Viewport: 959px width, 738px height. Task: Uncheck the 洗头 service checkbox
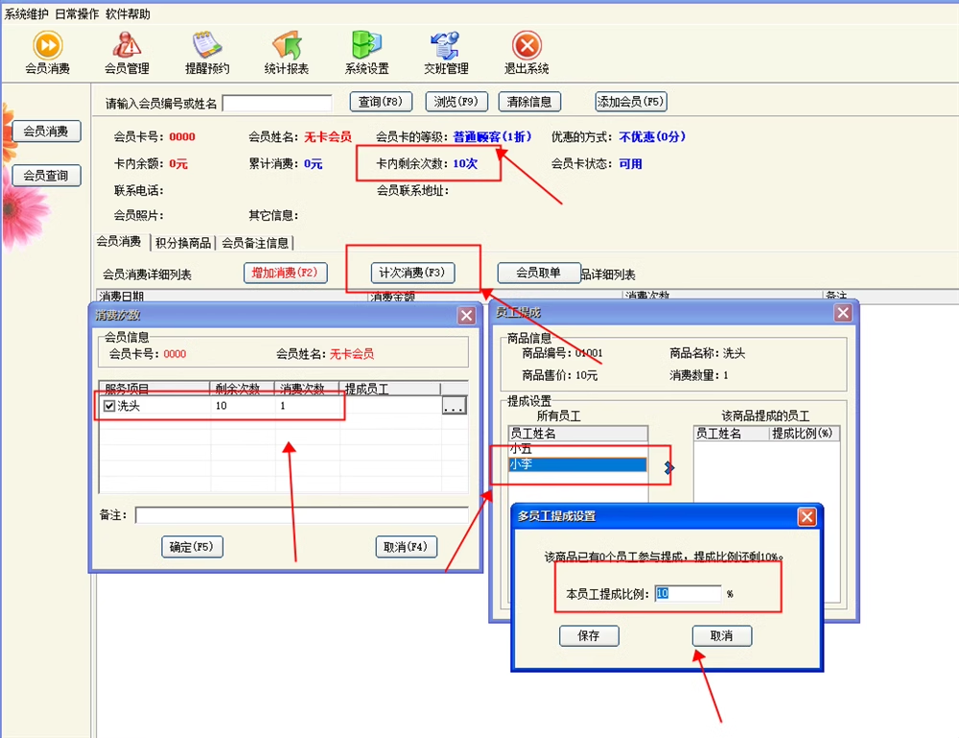point(109,406)
